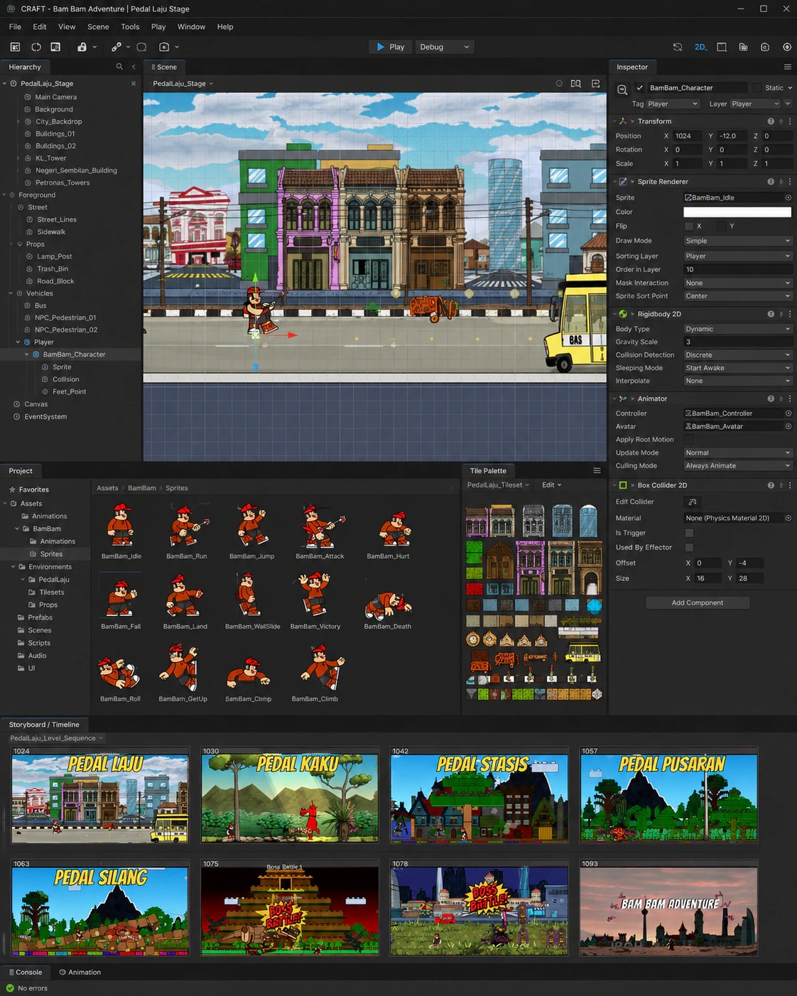This screenshot has width=797, height=996.
Task: Open PedalLaju_Tileset palette dropdown
Action: point(498,485)
